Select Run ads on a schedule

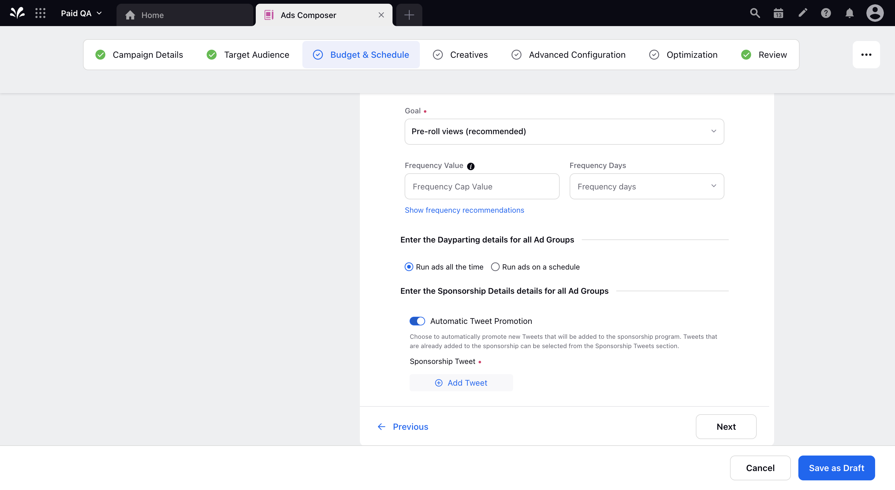tap(535, 267)
